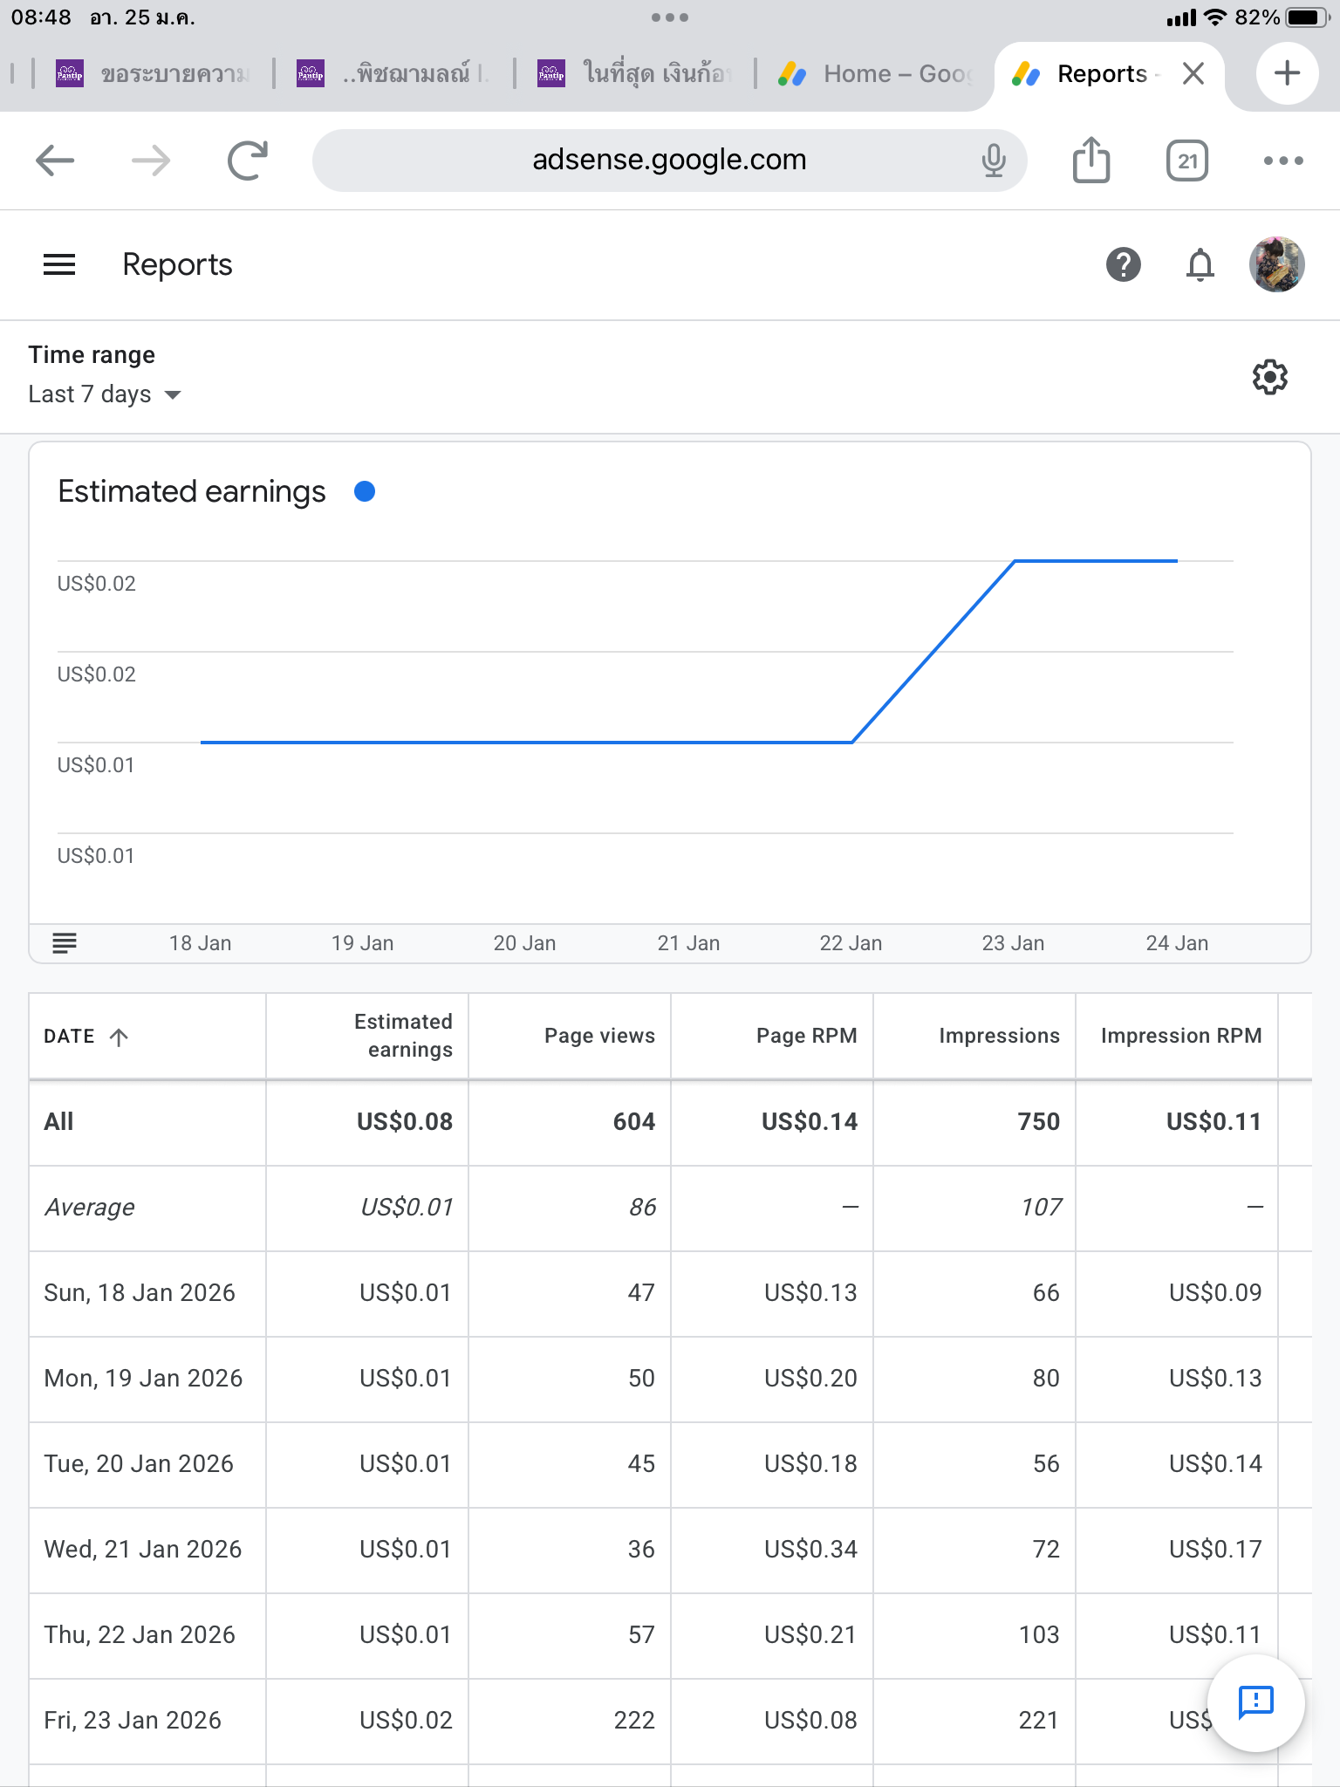Close the Reports browser tab
Viewport: 1340px width, 1787px height.
pyautogui.click(x=1193, y=74)
